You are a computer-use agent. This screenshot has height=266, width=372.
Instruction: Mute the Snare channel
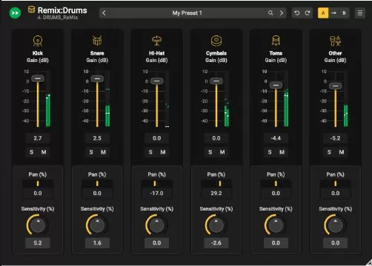[x=103, y=152]
